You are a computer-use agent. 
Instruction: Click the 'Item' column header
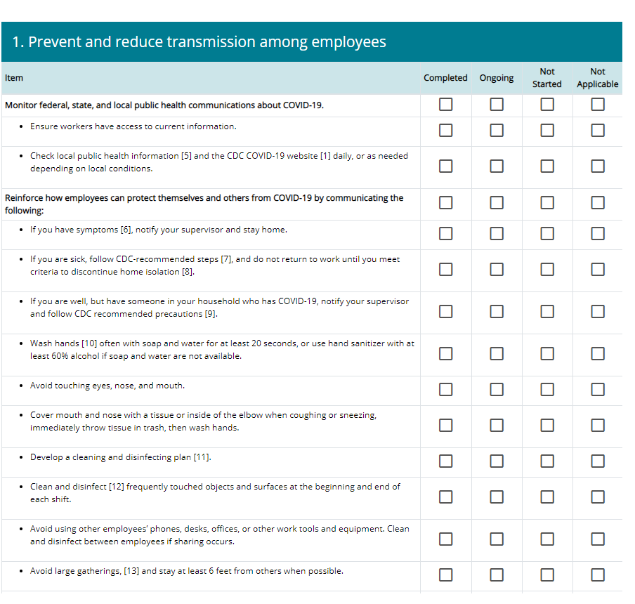(14, 78)
